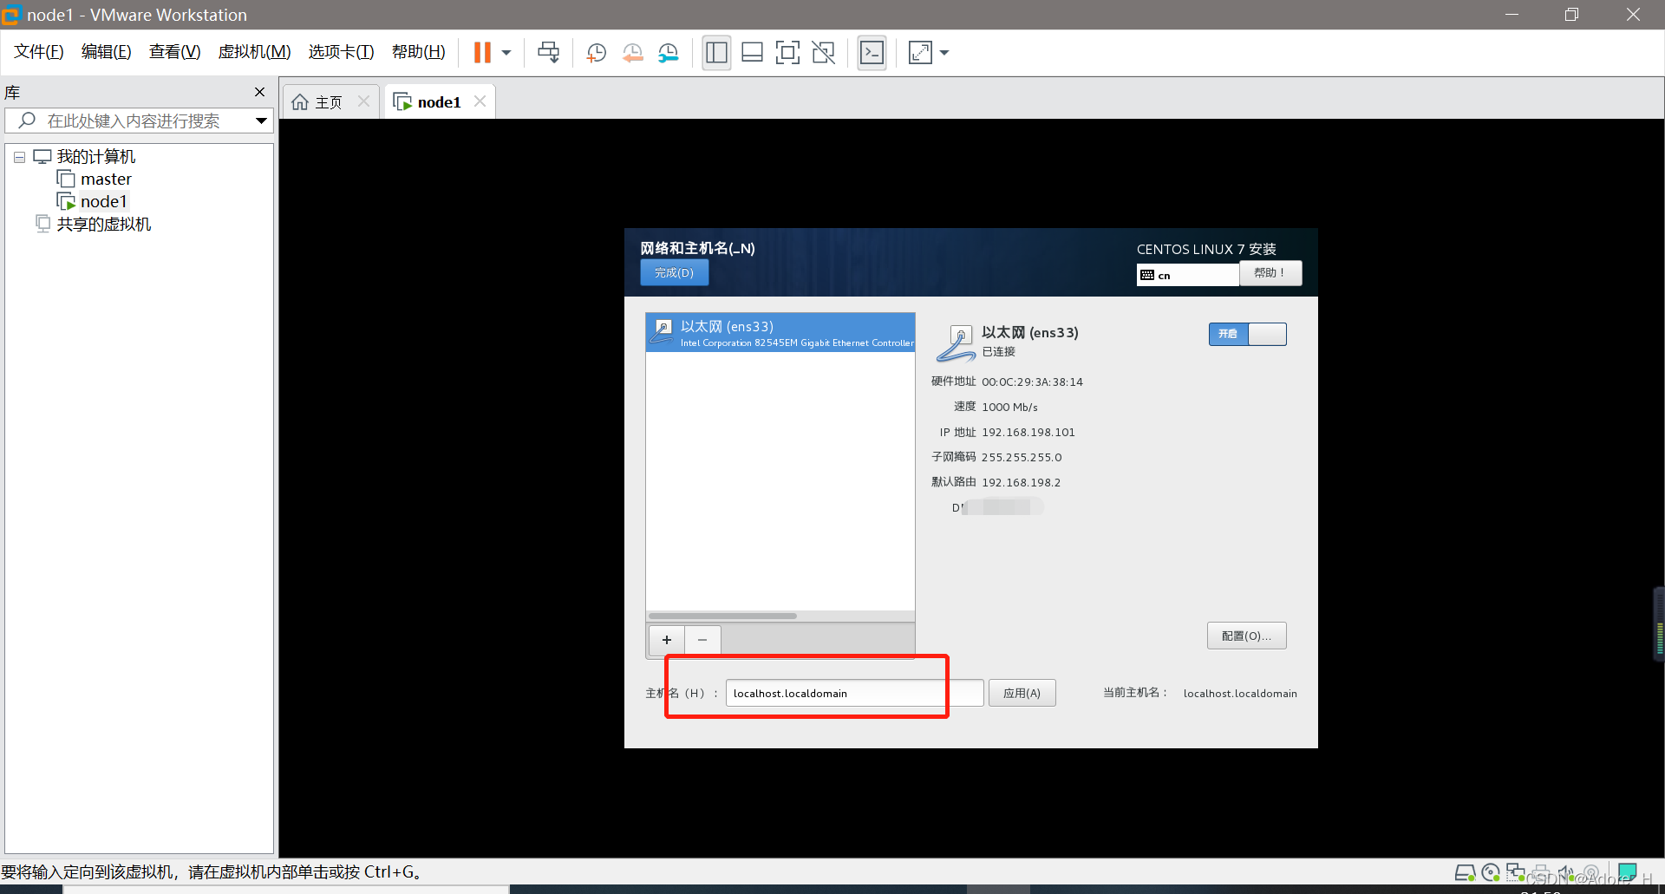Click the message log note icon
The height and width of the screenshot is (894, 1665).
coord(1627,872)
